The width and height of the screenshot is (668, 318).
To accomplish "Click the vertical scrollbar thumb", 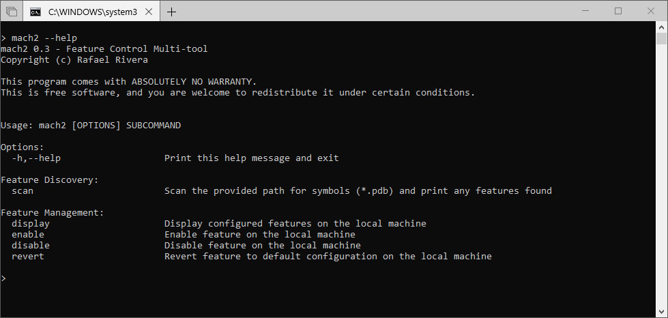I will coord(661,38).
